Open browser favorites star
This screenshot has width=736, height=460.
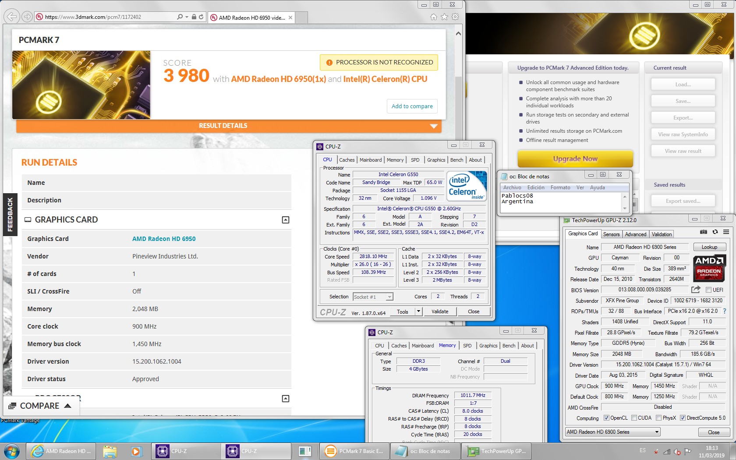pyautogui.click(x=444, y=17)
